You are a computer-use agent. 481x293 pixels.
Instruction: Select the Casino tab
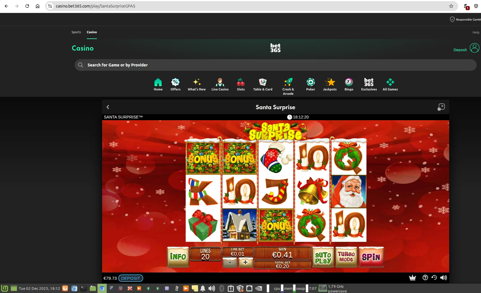click(x=92, y=32)
